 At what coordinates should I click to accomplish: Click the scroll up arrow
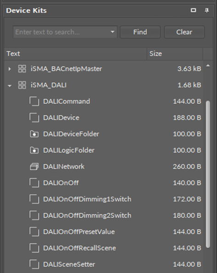(208, 66)
